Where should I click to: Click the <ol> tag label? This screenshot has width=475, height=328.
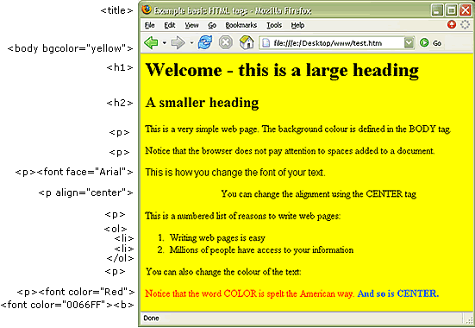(x=116, y=229)
